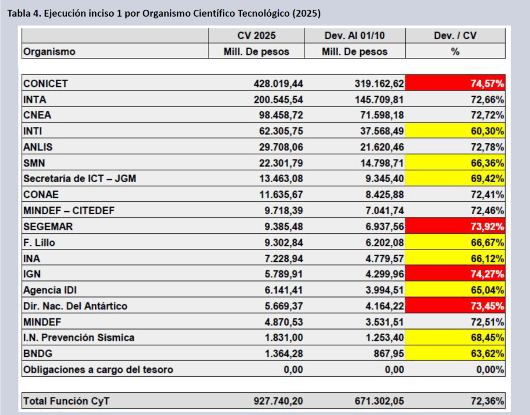The width and height of the screenshot is (530, 415).
Task: Select the red 74,27% cell for IGN
Action: click(x=455, y=274)
